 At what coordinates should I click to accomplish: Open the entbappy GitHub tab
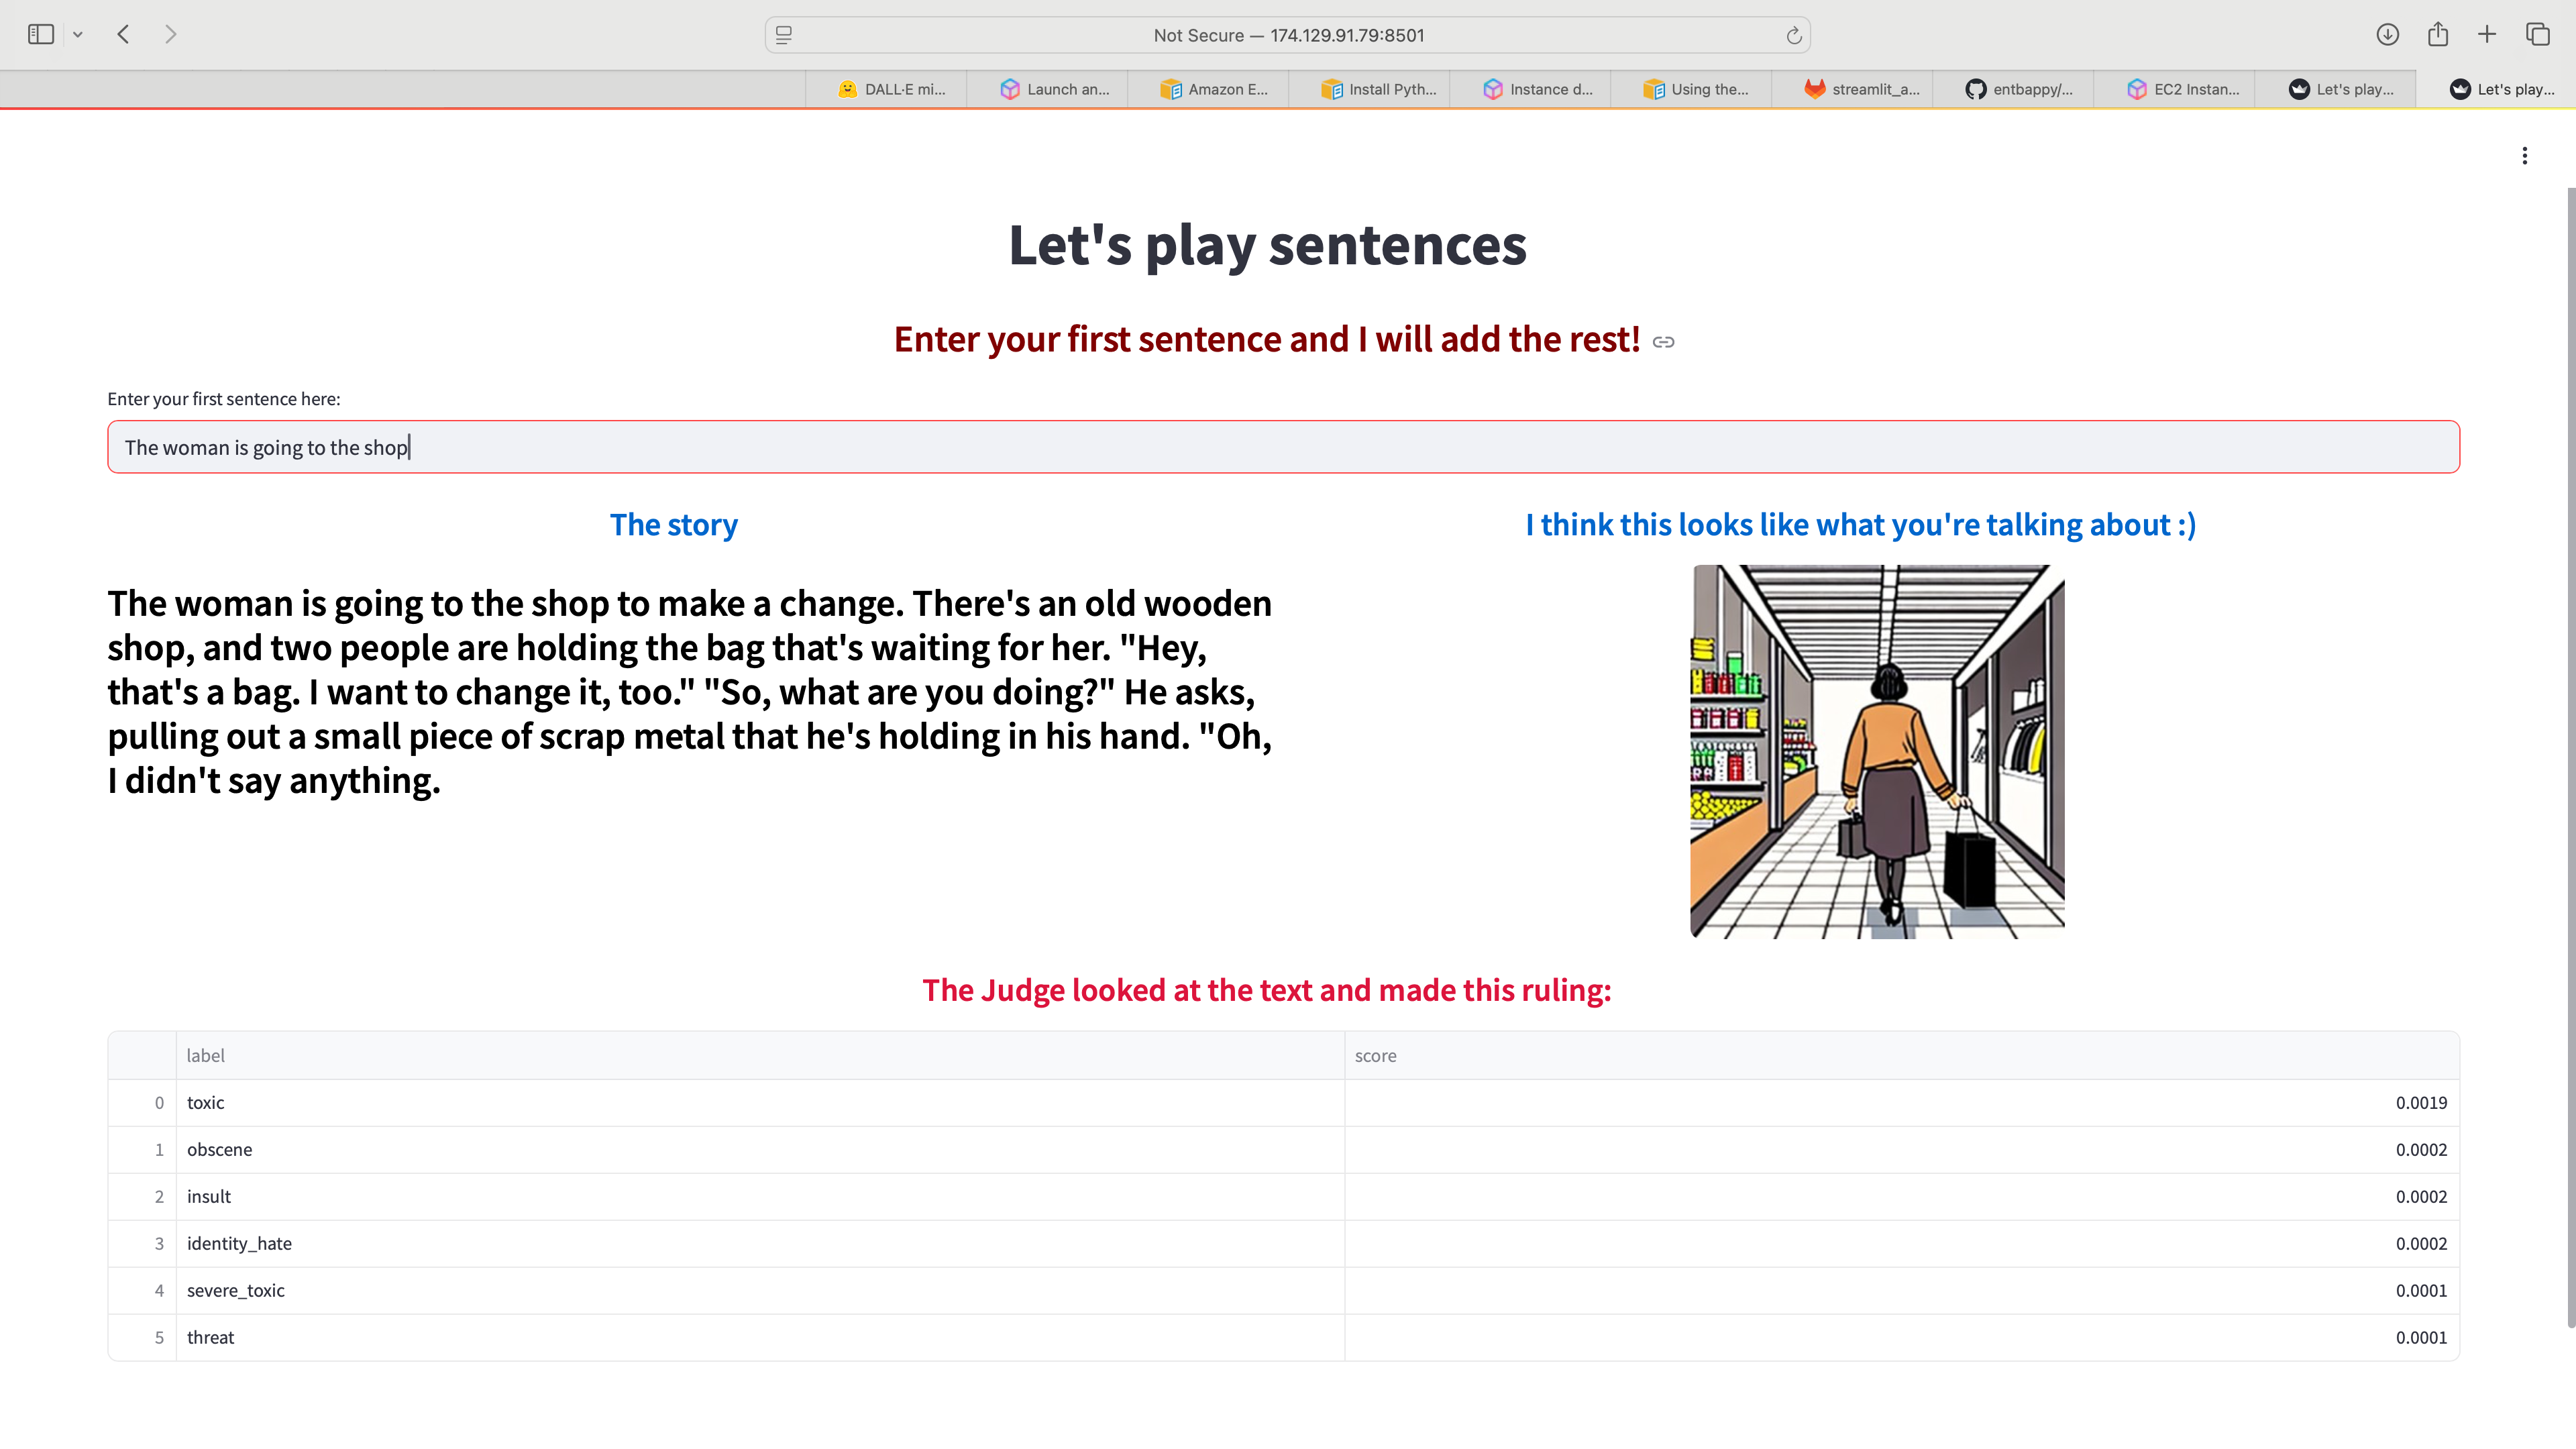[x=2019, y=89]
